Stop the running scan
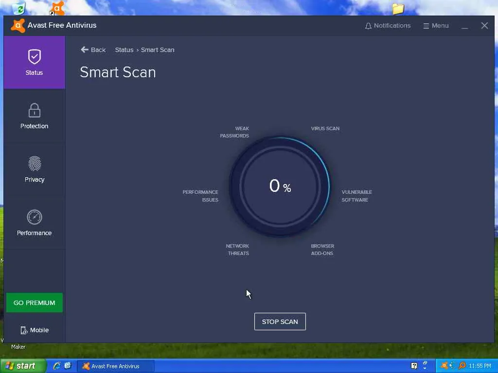The width and height of the screenshot is (498, 373). click(x=280, y=322)
